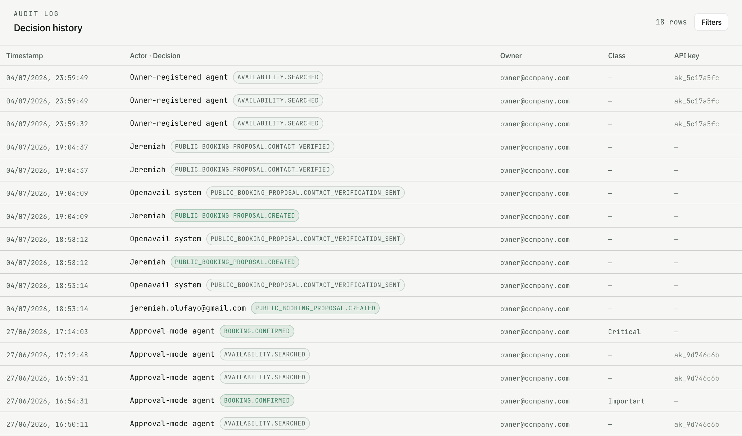Click 'Openavail system' in the 18:53:14 row
The width and height of the screenshot is (742, 436).
[x=166, y=285]
